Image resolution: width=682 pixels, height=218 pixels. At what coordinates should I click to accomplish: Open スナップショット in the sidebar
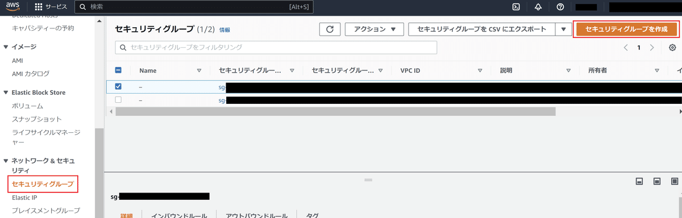pyautogui.click(x=37, y=119)
